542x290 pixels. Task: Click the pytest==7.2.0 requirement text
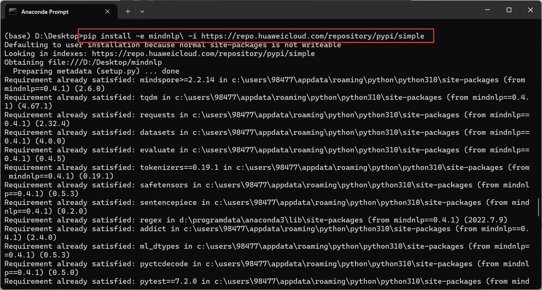tap(168, 282)
